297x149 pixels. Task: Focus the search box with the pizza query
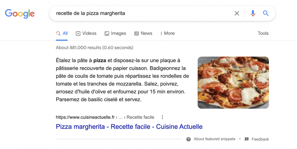coord(141,13)
